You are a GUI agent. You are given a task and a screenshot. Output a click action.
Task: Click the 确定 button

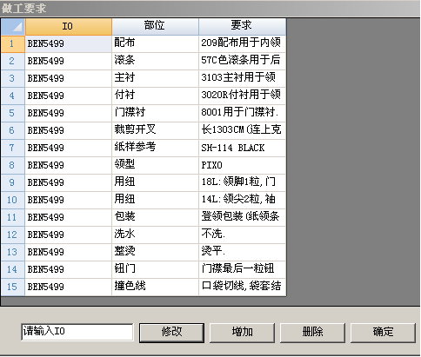tap(383, 333)
